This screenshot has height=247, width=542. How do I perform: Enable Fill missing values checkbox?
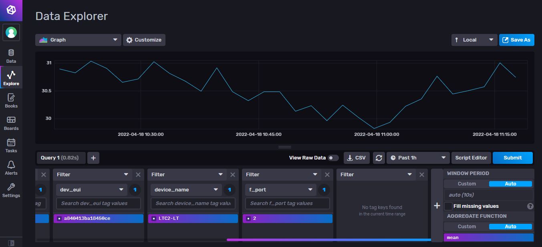click(448, 206)
